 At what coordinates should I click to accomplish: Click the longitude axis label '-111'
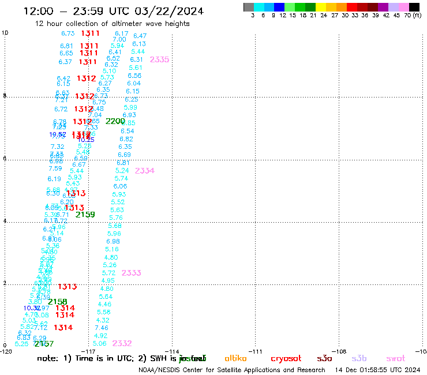click(x=255, y=351)
